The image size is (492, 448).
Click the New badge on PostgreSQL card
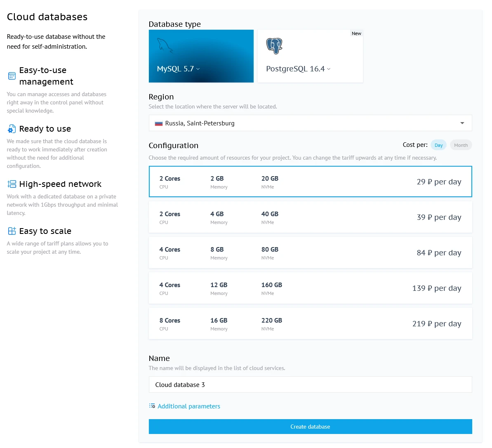tap(356, 33)
